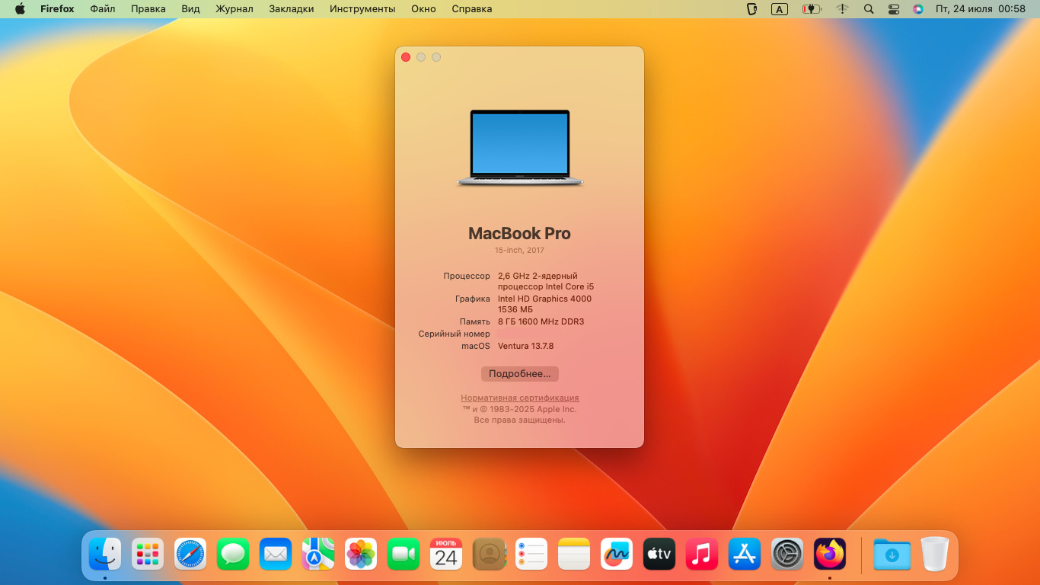Open the Нормативная сертификация link
Image resolution: width=1040 pixels, height=585 pixels.
(520, 398)
